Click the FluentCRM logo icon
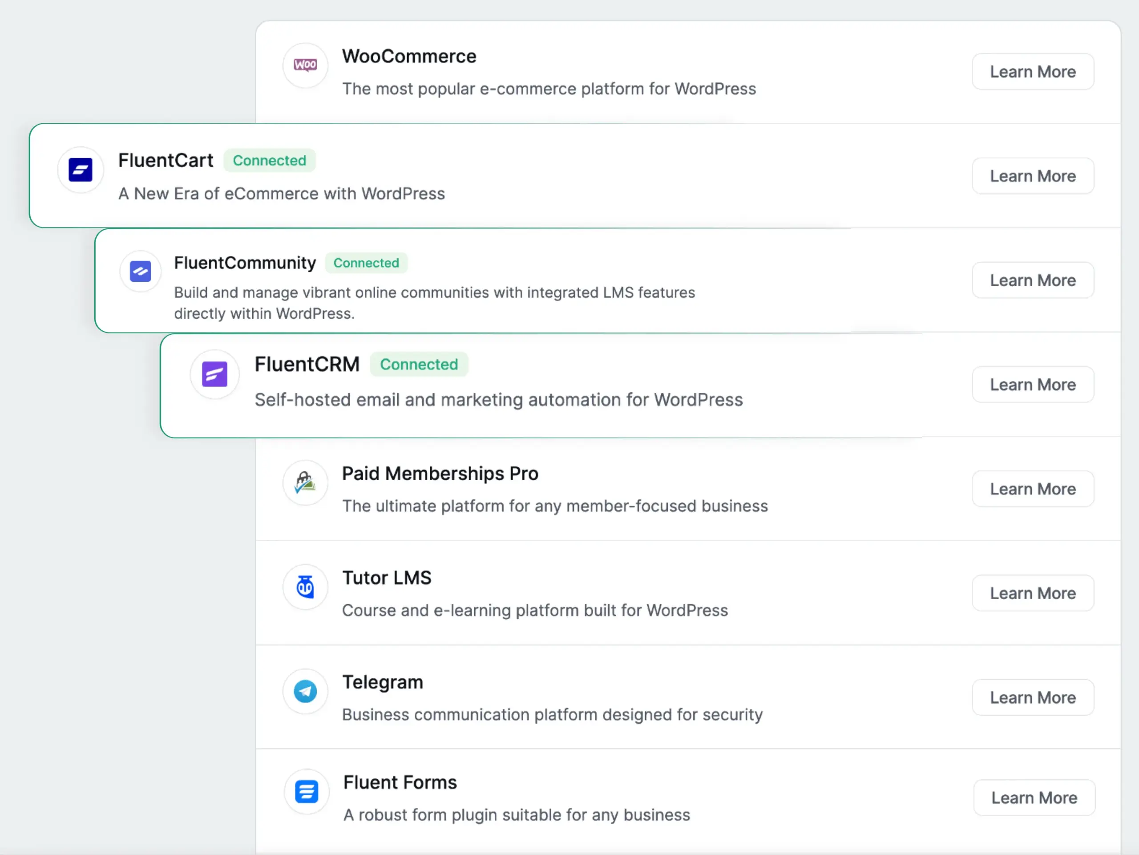 pos(215,374)
